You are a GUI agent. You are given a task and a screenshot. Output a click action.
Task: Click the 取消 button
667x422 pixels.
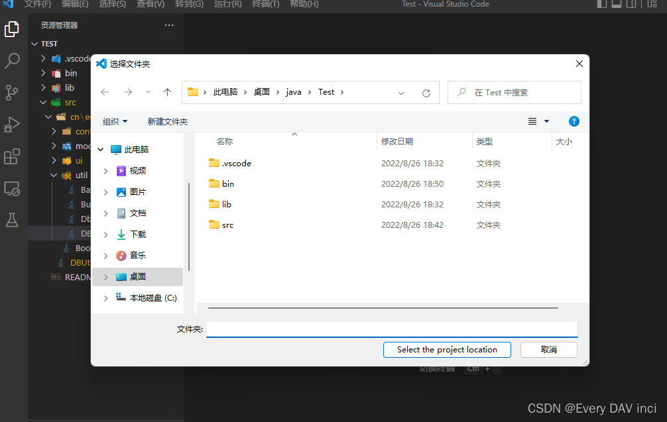[x=549, y=350]
